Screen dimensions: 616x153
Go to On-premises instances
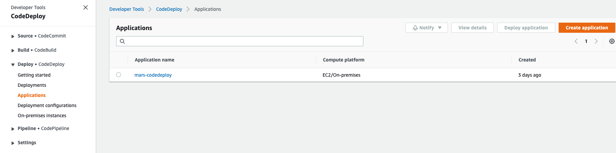click(x=42, y=116)
